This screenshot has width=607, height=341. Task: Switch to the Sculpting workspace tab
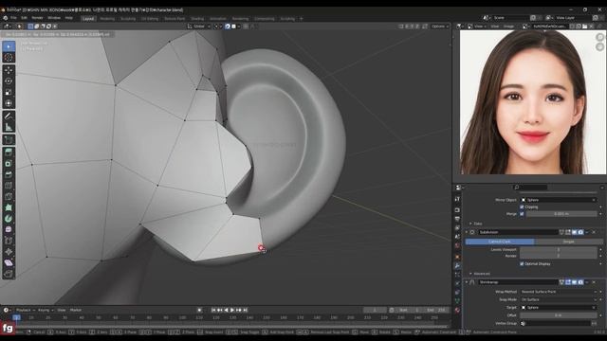(128, 19)
